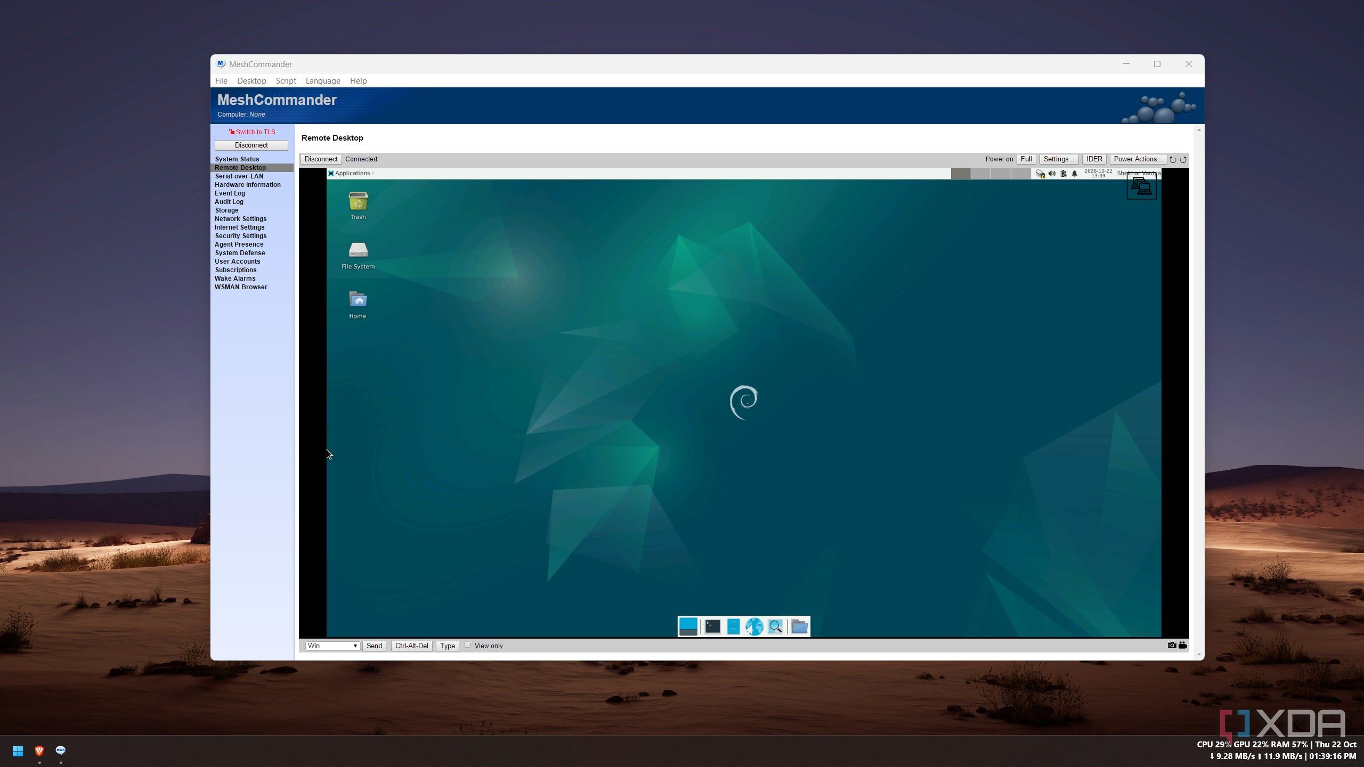1364x767 pixels.
Task: Open the file manager cabinet dock icon
Action: (733, 626)
